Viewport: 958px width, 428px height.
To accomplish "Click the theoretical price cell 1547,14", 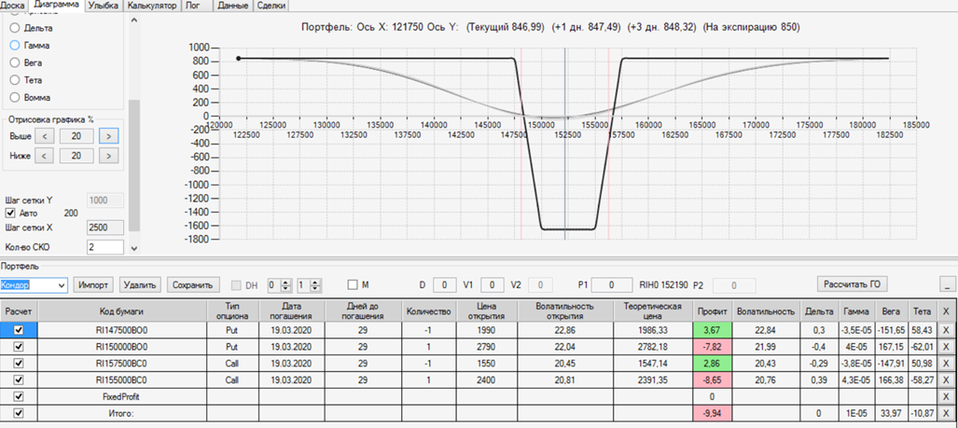I will coord(653,363).
